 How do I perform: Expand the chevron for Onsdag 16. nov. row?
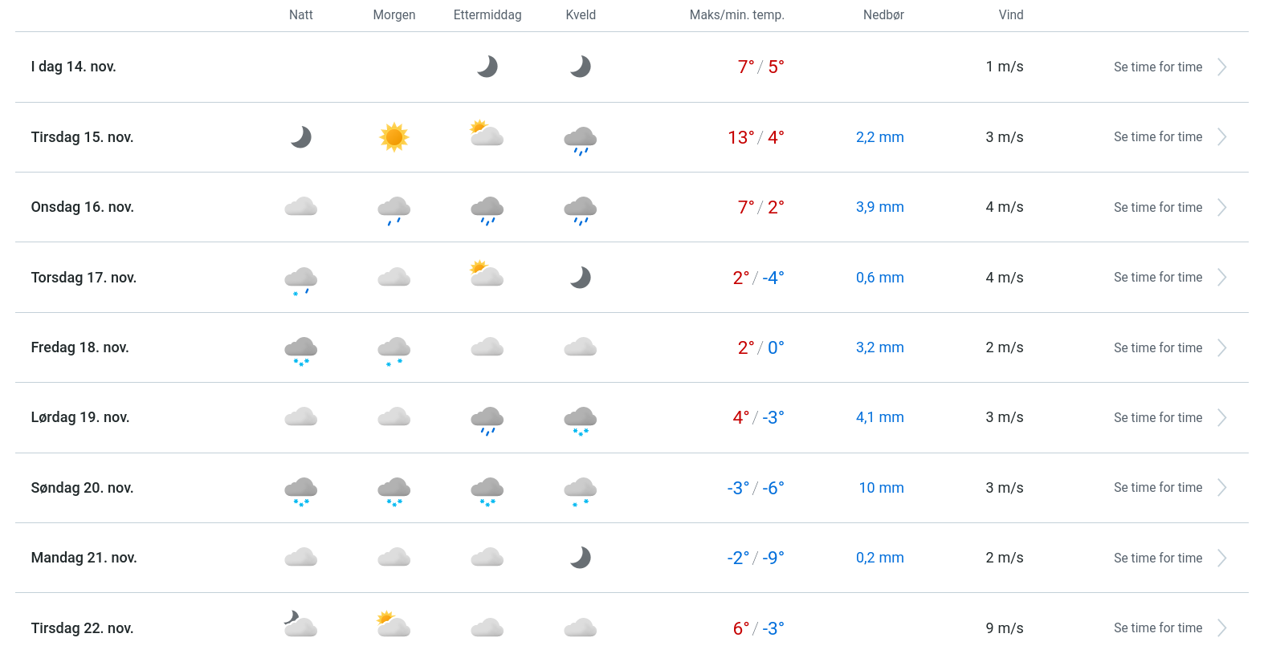(x=1221, y=208)
